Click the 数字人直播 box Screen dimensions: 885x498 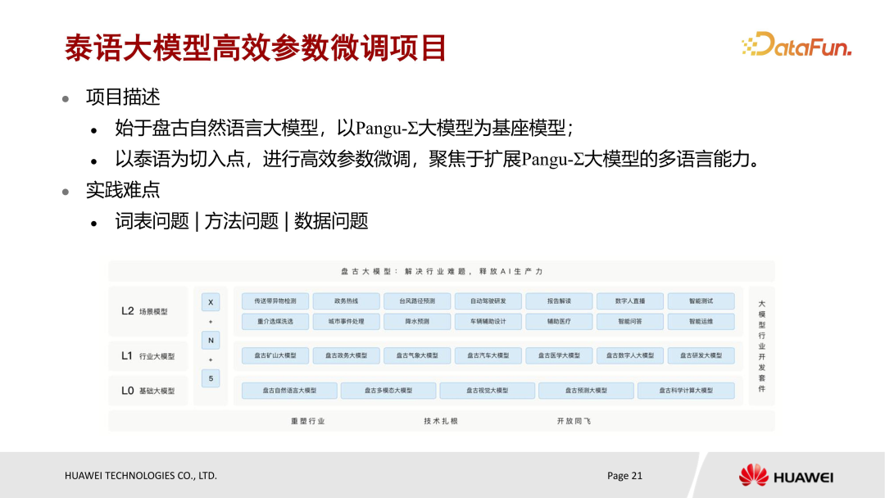(630, 301)
